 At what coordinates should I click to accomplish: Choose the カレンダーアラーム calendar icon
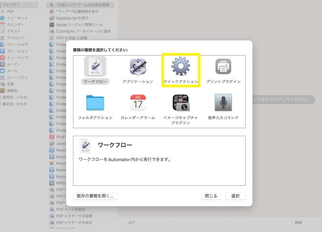pyautogui.click(x=138, y=103)
